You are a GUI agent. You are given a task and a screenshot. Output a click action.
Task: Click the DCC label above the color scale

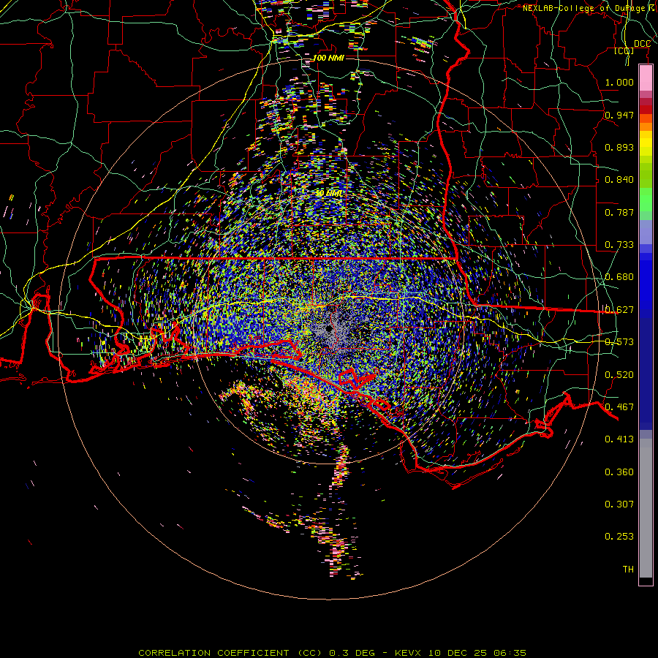pos(642,44)
